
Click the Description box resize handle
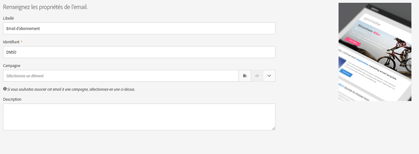pos(273,128)
